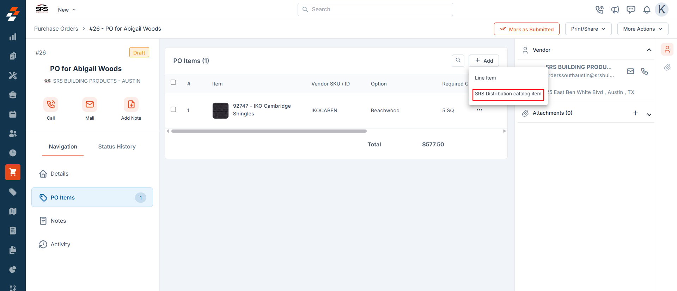Open the pie chart reports sidebar icon
Screen dimensions: 677x291
point(13,270)
